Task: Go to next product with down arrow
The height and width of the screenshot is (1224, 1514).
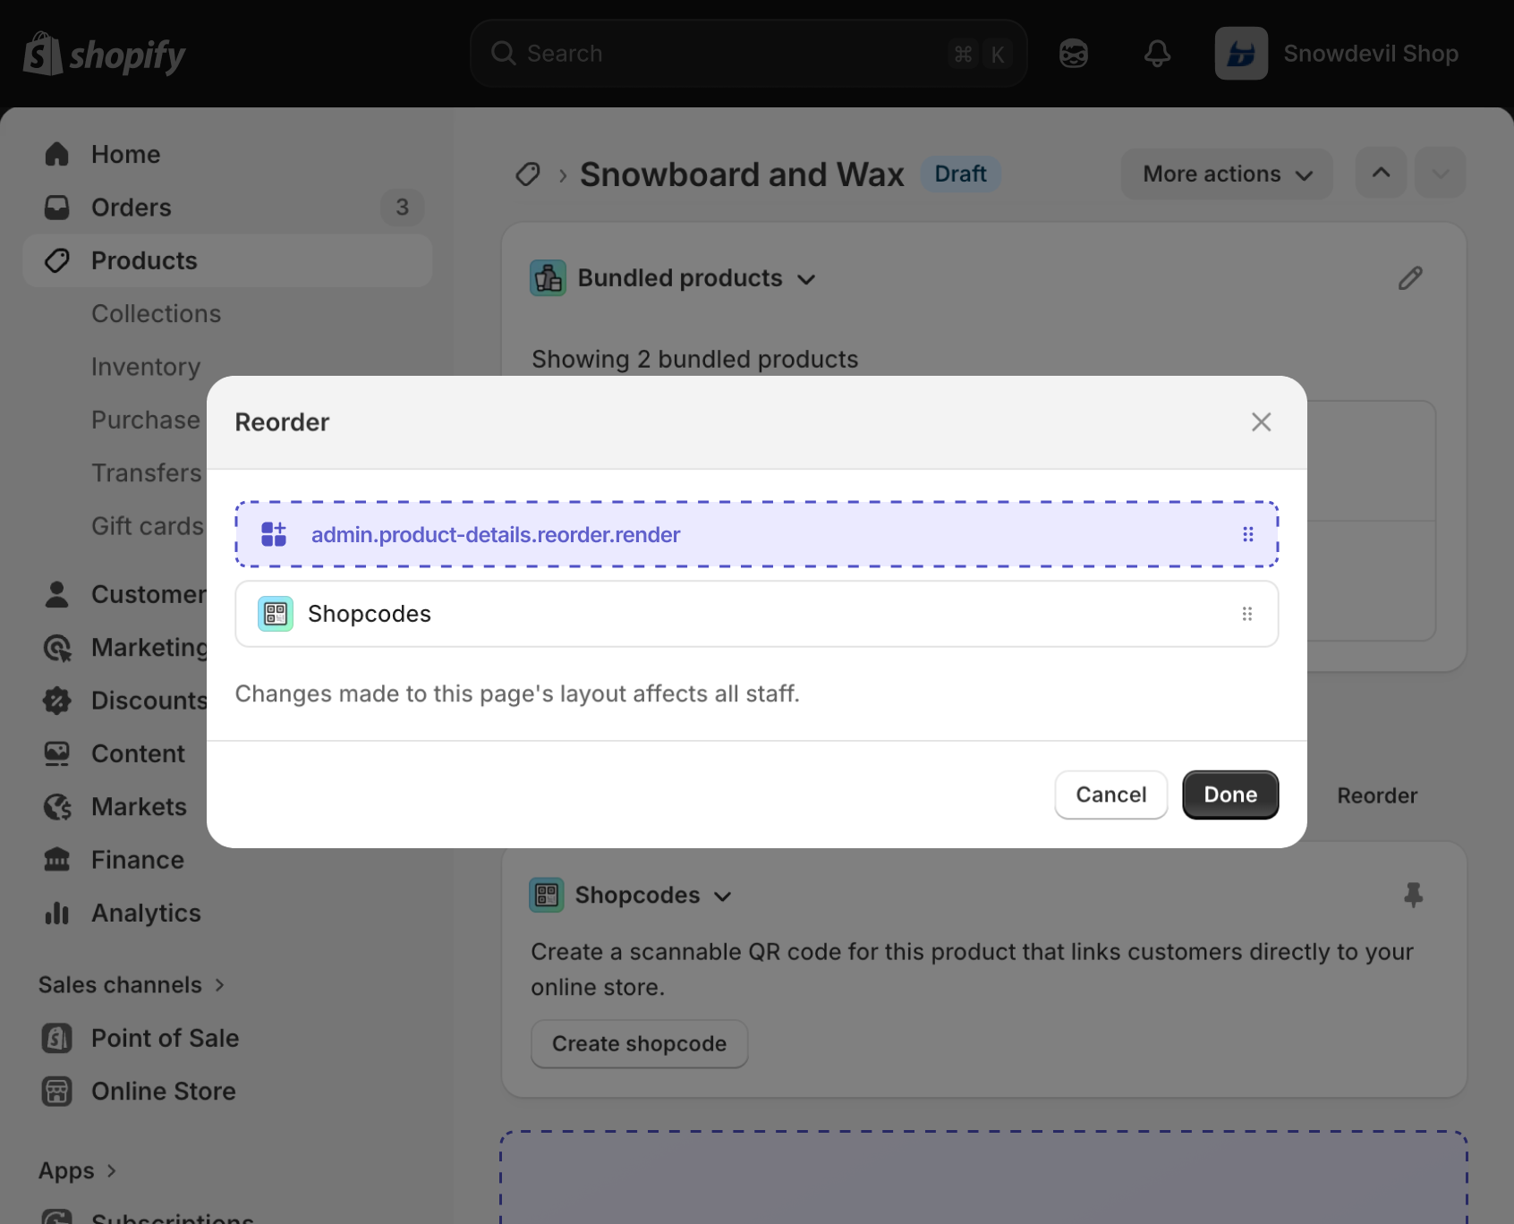Action: (1440, 173)
